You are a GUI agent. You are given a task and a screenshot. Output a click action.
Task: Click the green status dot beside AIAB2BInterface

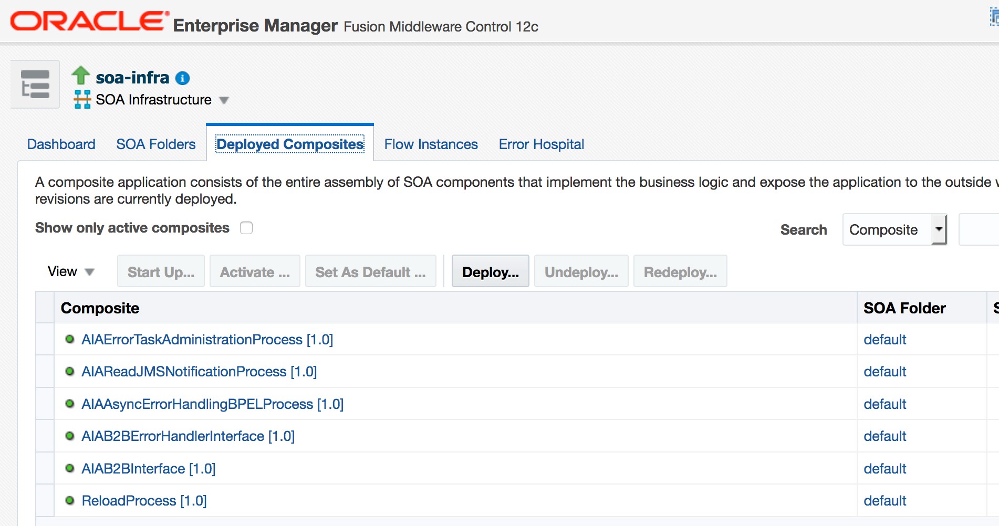click(69, 468)
